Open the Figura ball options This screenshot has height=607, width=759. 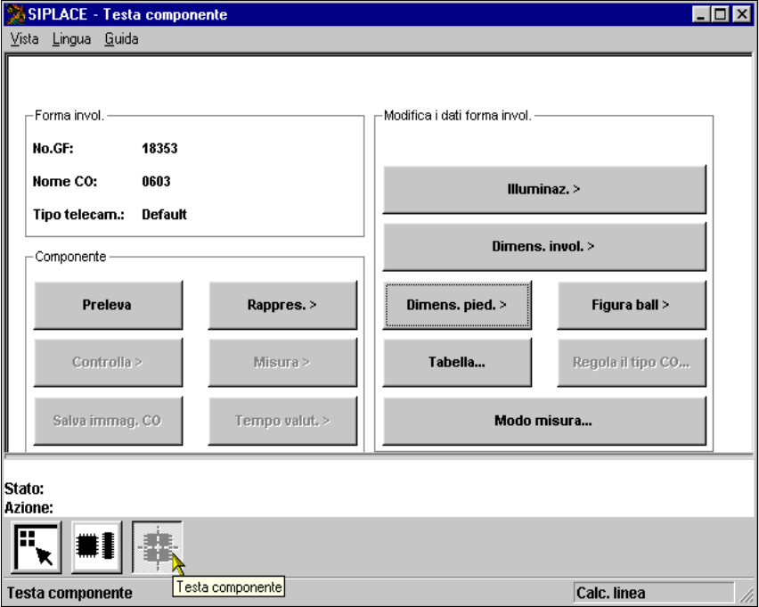631,305
